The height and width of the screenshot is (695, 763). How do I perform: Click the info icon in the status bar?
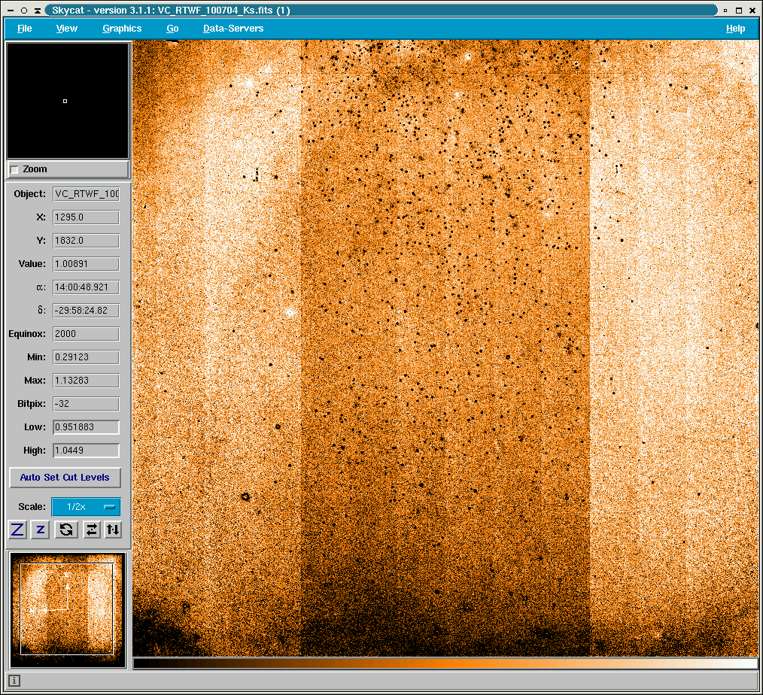click(x=14, y=681)
